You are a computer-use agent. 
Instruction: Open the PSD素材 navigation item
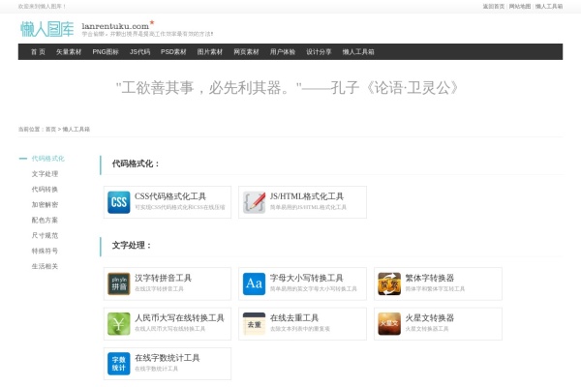pyautogui.click(x=174, y=52)
